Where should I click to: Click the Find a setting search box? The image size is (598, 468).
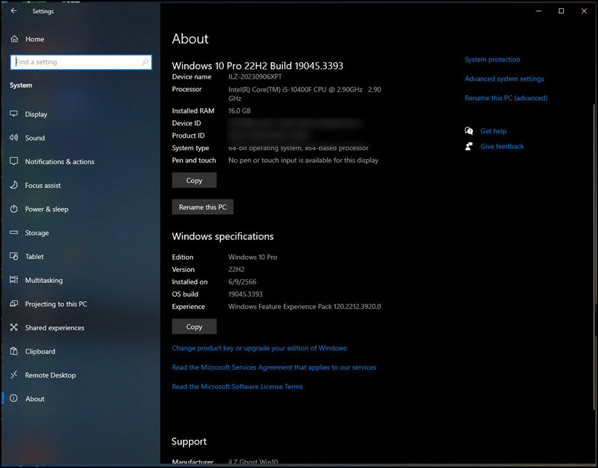(x=81, y=62)
